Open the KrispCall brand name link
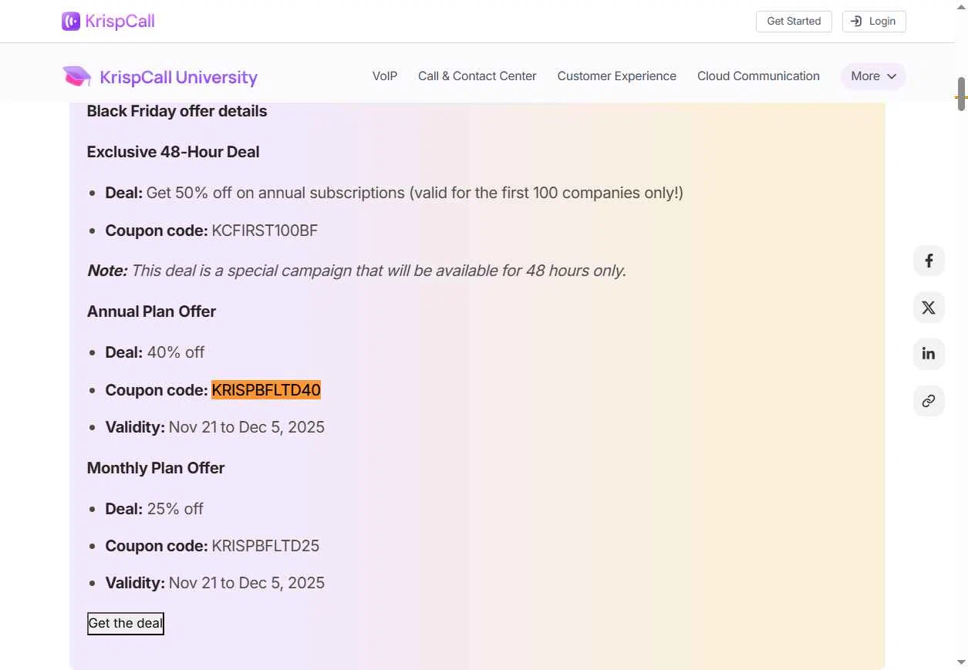The width and height of the screenshot is (968, 670). click(x=120, y=22)
